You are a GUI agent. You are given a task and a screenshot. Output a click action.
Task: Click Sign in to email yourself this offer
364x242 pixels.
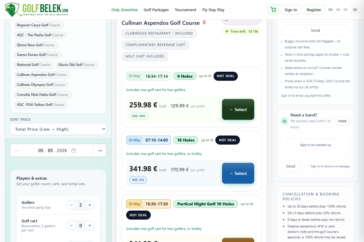(306, 96)
